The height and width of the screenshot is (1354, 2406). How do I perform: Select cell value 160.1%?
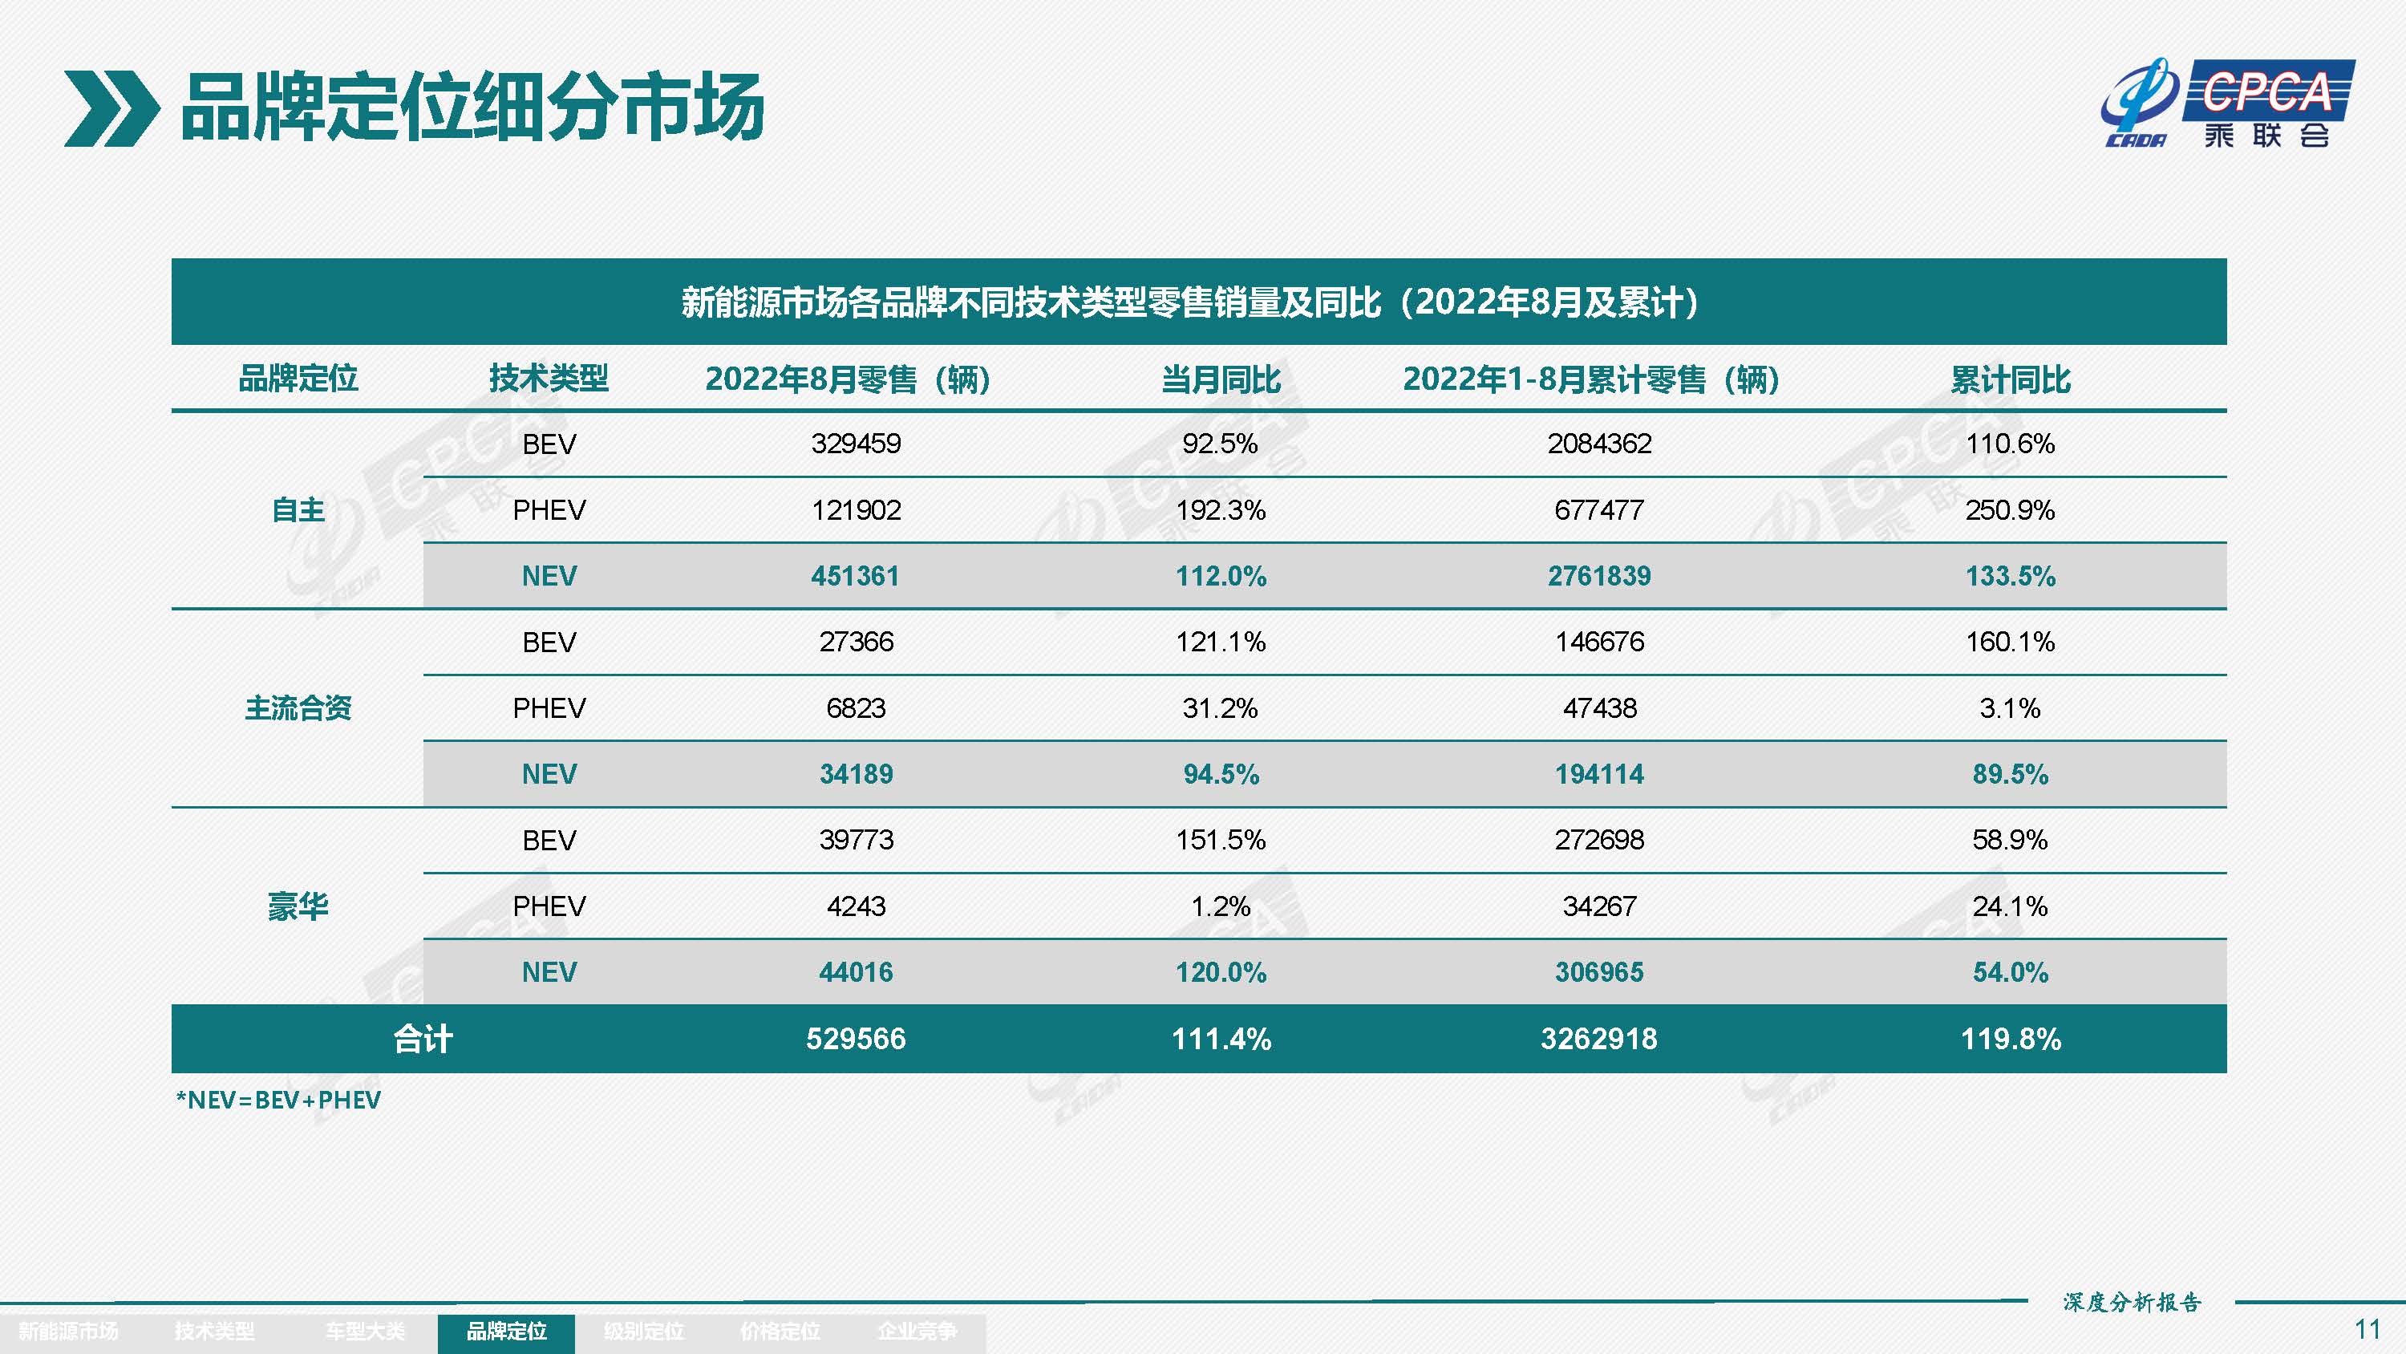click(x=2010, y=642)
